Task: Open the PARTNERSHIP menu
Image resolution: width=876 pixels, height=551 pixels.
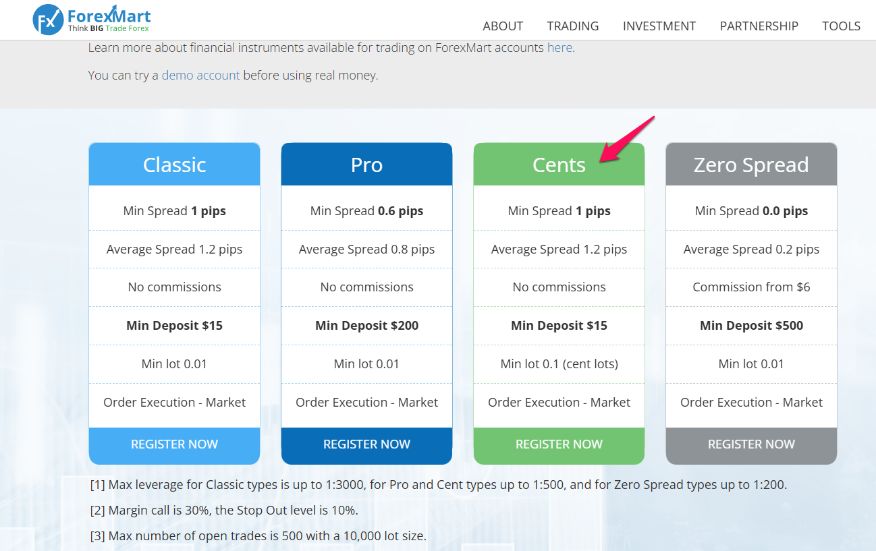Action: (x=759, y=26)
